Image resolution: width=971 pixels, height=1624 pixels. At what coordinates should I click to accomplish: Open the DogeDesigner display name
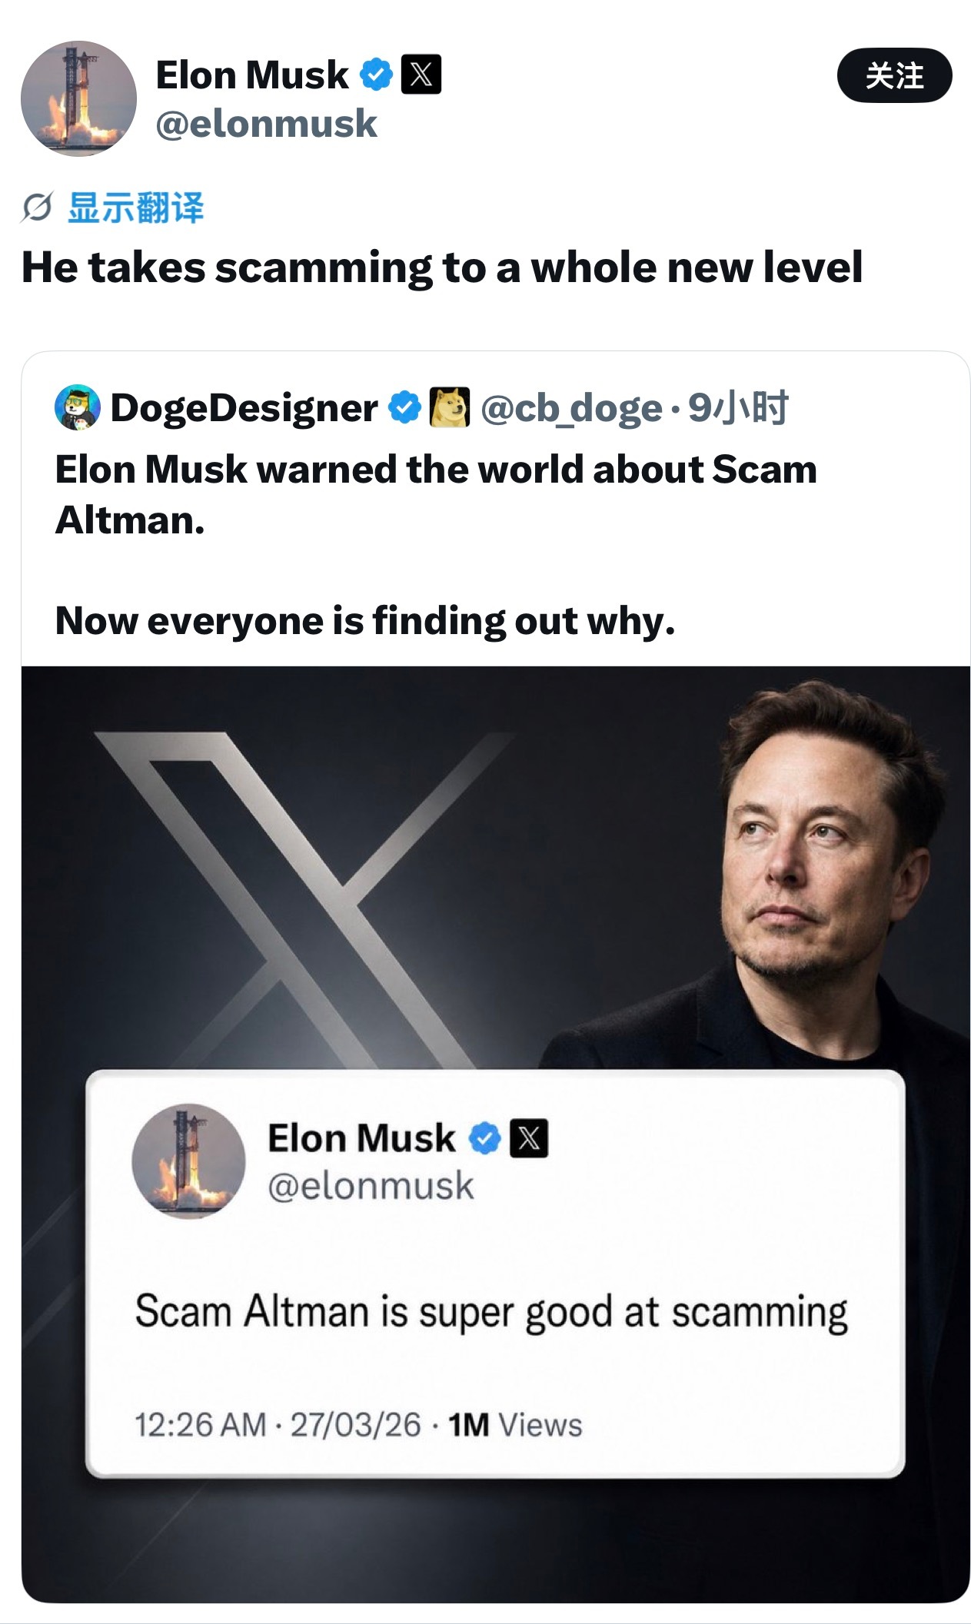[x=244, y=407]
